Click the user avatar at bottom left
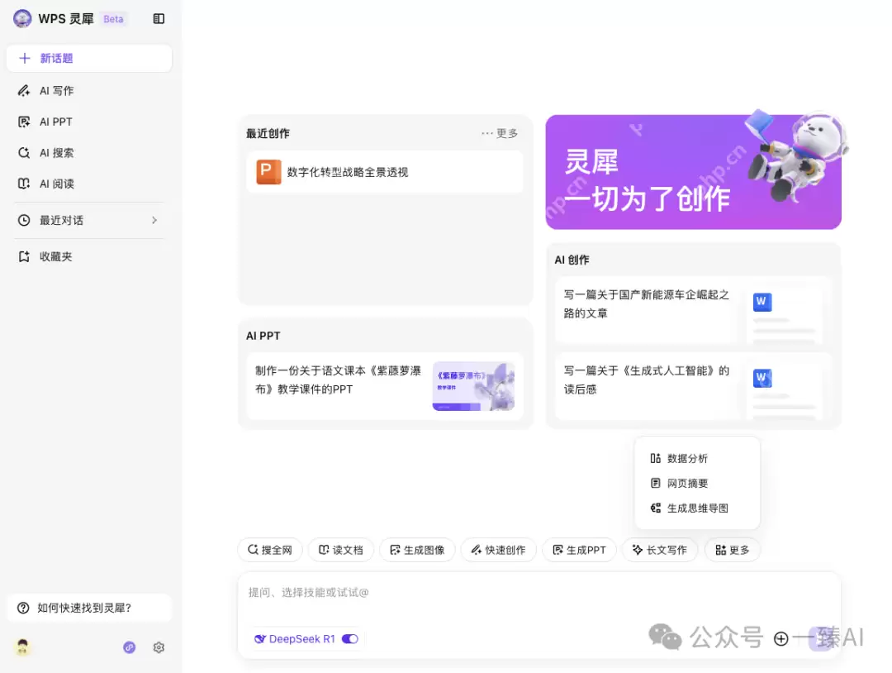The height and width of the screenshot is (673, 892). coord(22,647)
